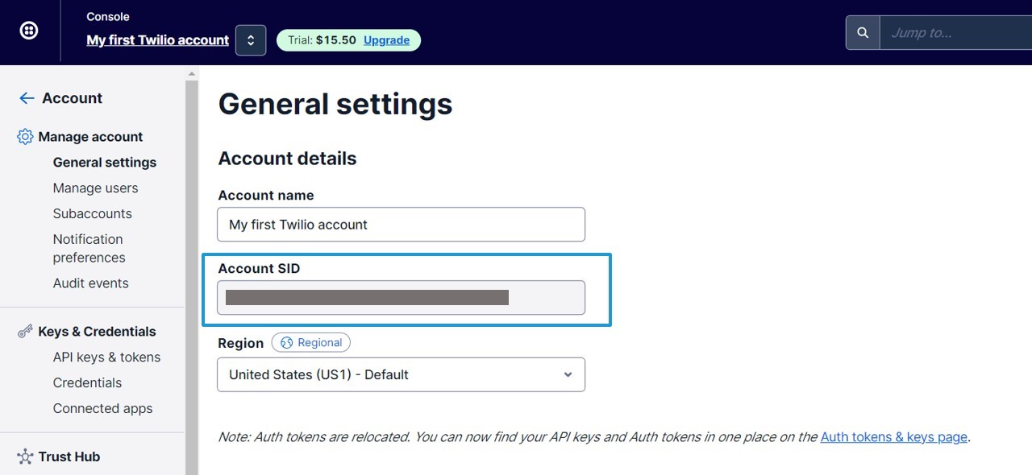1032x475 pixels.
Task: Click the Upgrade link
Action: pos(386,40)
